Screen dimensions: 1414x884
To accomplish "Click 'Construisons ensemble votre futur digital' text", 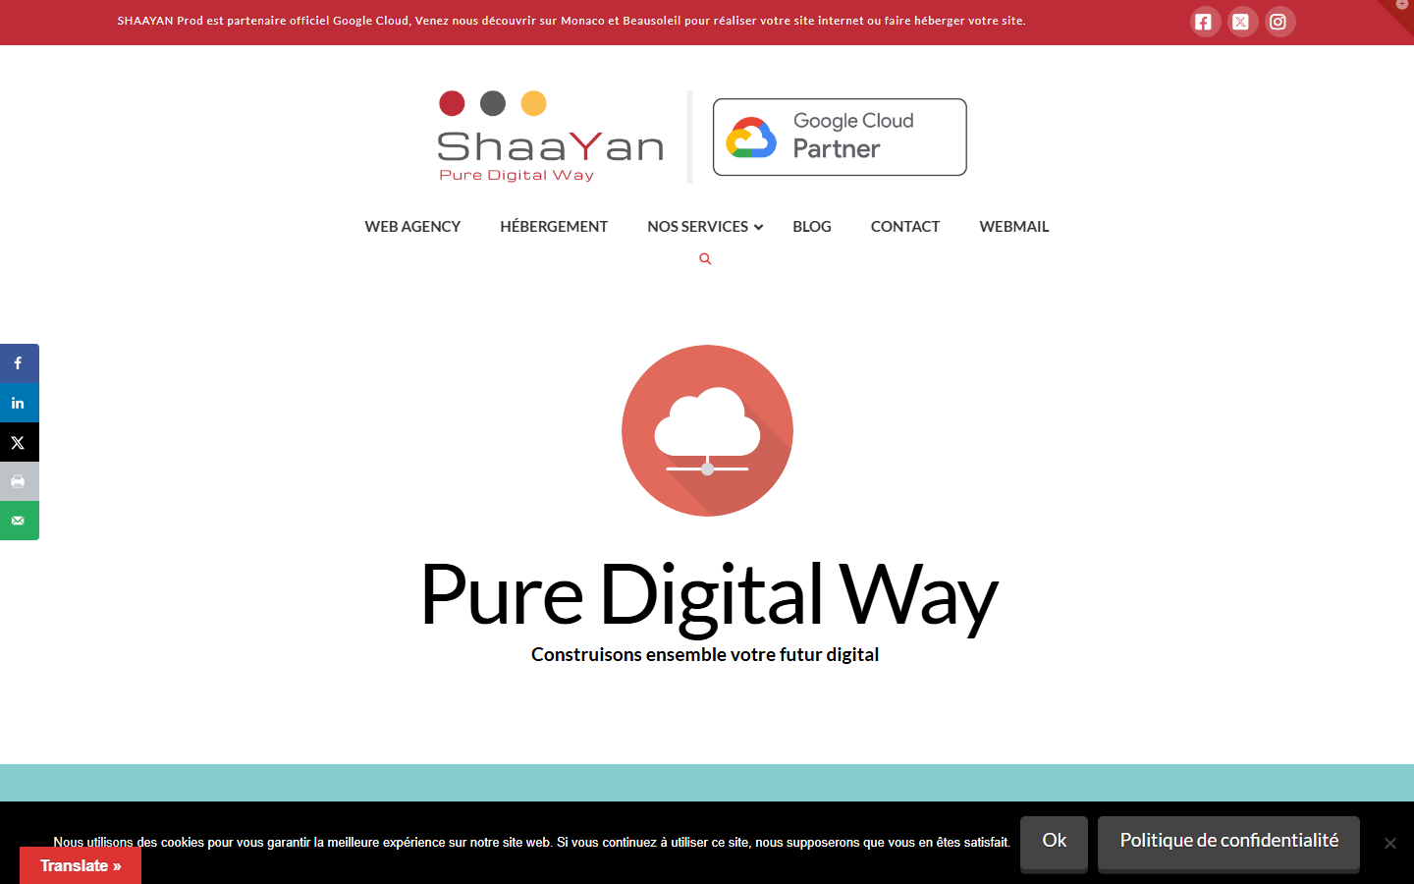I will (x=705, y=655).
